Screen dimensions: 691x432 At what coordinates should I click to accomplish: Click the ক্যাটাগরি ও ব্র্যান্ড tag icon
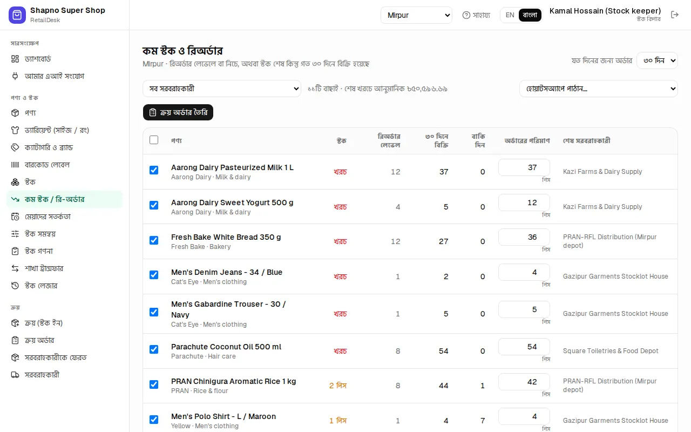click(x=15, y=147)
